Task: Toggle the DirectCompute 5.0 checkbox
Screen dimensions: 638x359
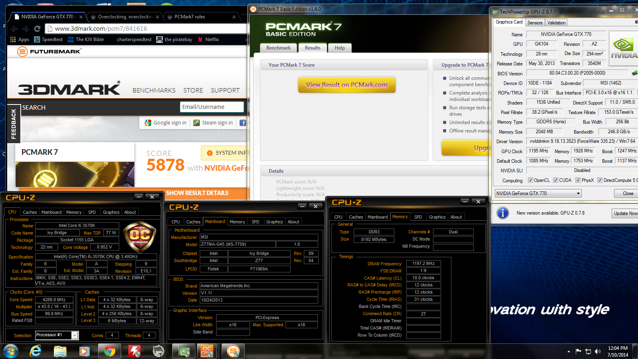Action: pyautogui.click(x=600, y=180)
